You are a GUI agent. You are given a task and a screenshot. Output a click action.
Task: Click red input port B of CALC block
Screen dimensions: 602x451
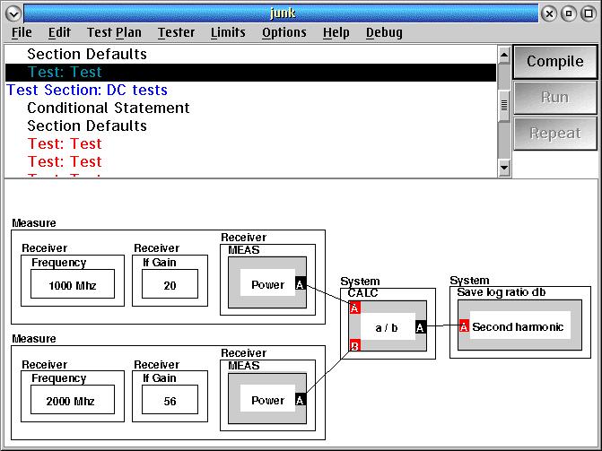[354, 346]
